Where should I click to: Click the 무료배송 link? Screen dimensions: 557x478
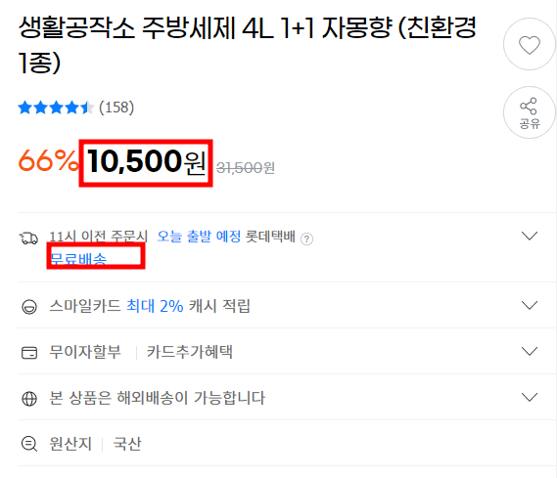tap(78, 259)
